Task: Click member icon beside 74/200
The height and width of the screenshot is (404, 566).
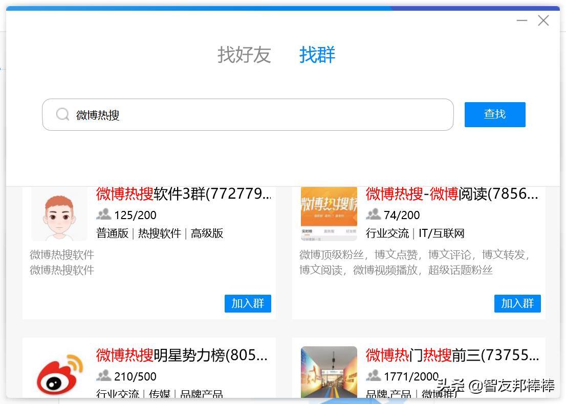Action: tap(373, 215)
